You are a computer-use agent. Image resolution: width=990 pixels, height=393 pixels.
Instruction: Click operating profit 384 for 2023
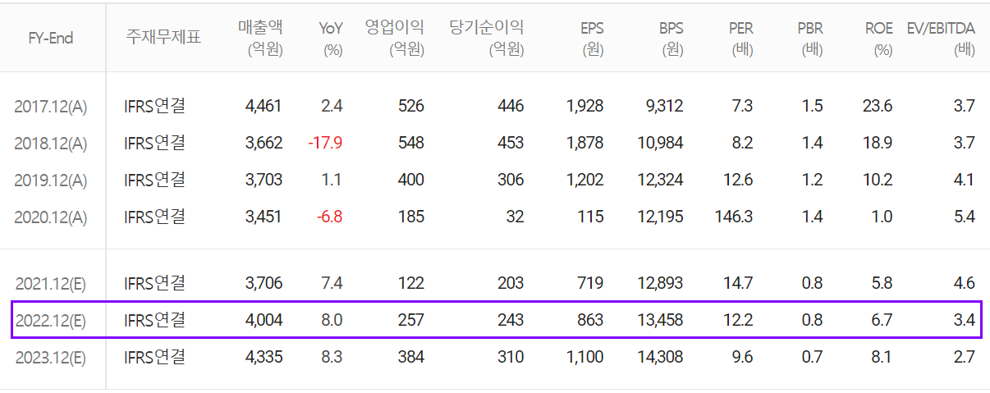click(x=410, y=357)
